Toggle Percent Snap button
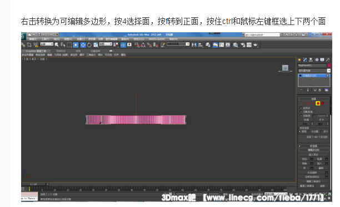 [149, 45]
